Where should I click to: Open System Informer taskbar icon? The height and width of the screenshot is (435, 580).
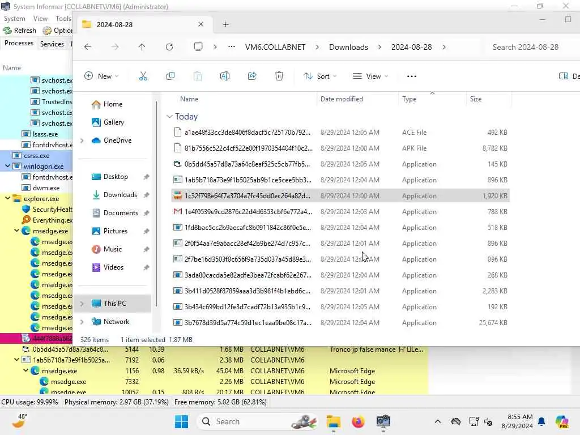click(383, 421)
